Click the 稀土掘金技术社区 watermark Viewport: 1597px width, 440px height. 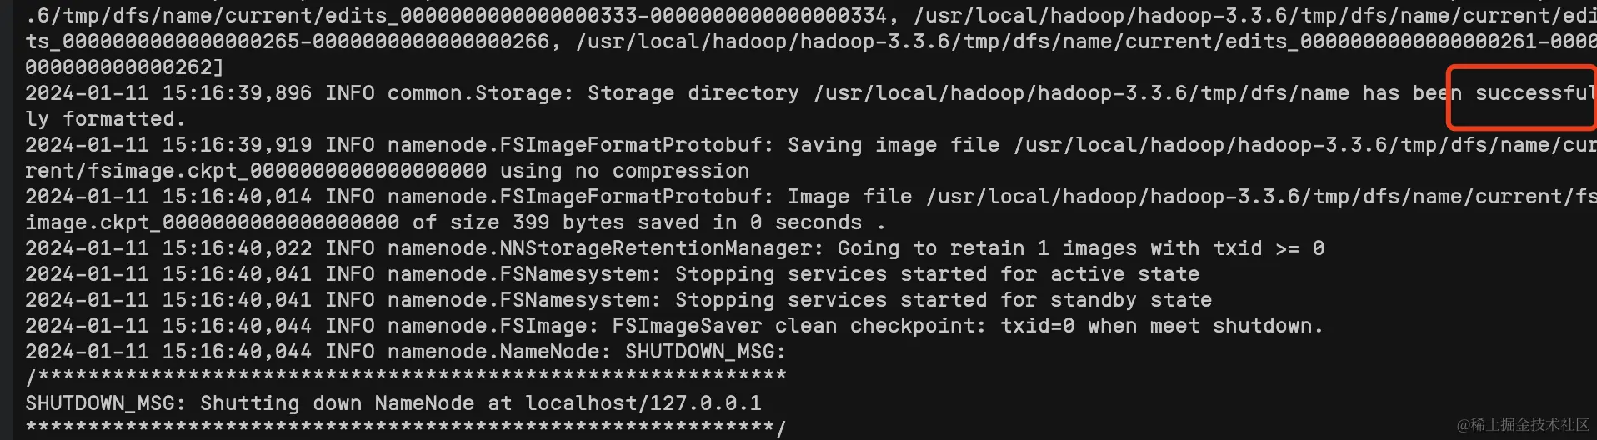(1523, 424)
